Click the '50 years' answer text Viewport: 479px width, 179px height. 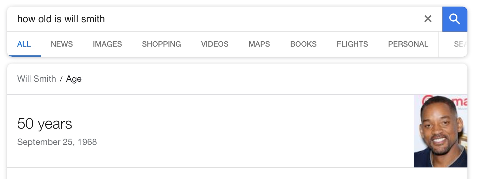click(45, 124)
